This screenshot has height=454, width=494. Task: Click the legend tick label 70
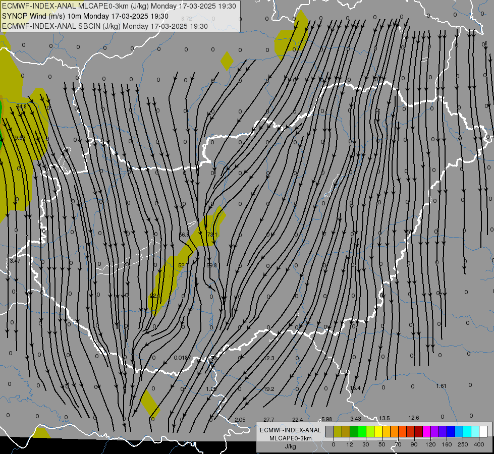point(398,444)
